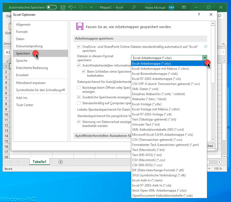Open Menüband anpassen category
The height and width of the screenshot is (202, 231).
click(x=41, y=83)
